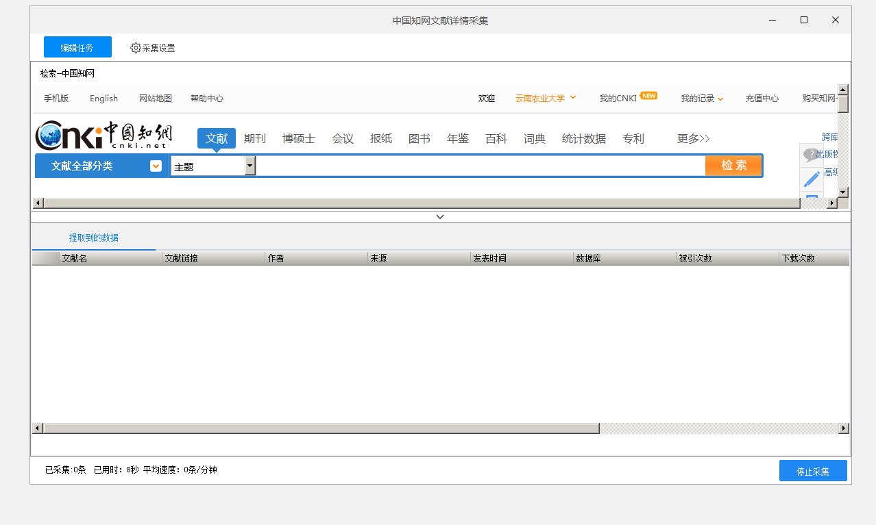Click the 停止采集 button
This screenshot has height=525, width=876.
(x=813, y=471)
